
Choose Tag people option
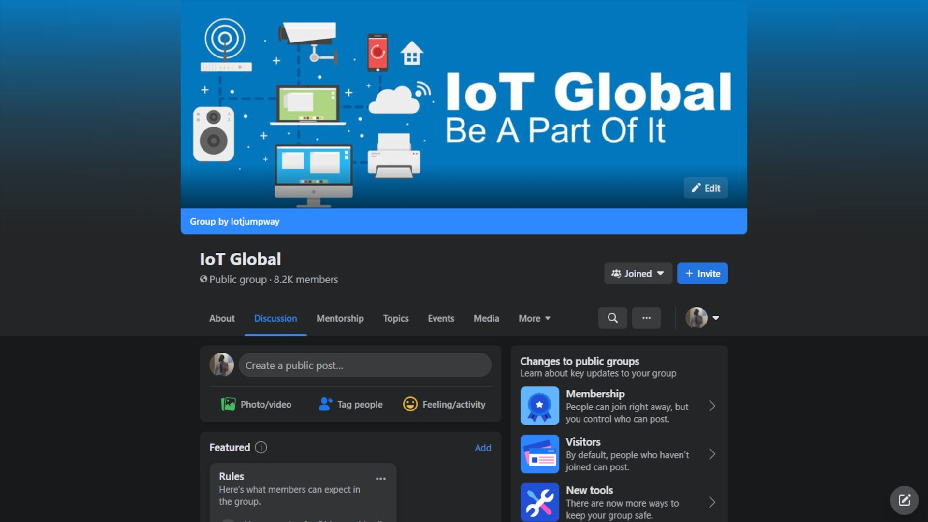tap(350, 404)
